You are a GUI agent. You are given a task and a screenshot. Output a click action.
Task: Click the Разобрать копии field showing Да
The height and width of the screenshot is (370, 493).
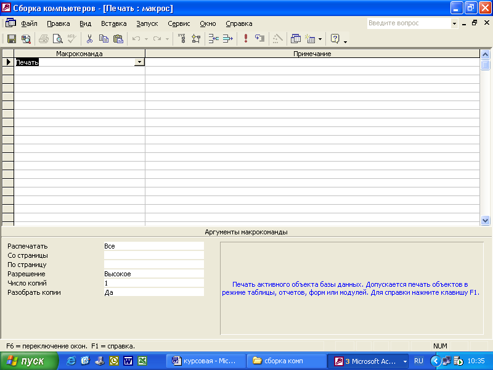coord(153,292)
